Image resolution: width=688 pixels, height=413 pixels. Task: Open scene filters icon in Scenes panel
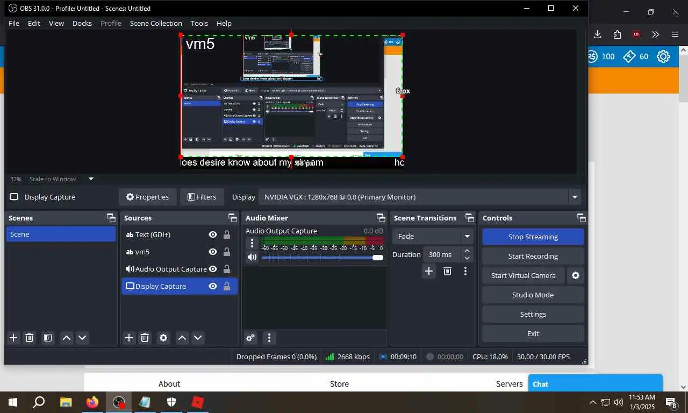(x=48, y=338)
